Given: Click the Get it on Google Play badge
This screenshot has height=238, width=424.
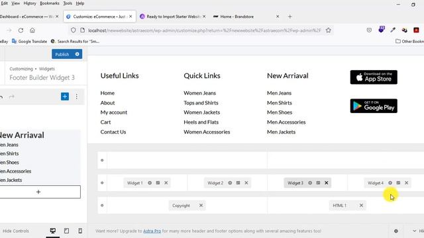Looking at the screenshot, I should pyautogui.click(x=374, y=106).
